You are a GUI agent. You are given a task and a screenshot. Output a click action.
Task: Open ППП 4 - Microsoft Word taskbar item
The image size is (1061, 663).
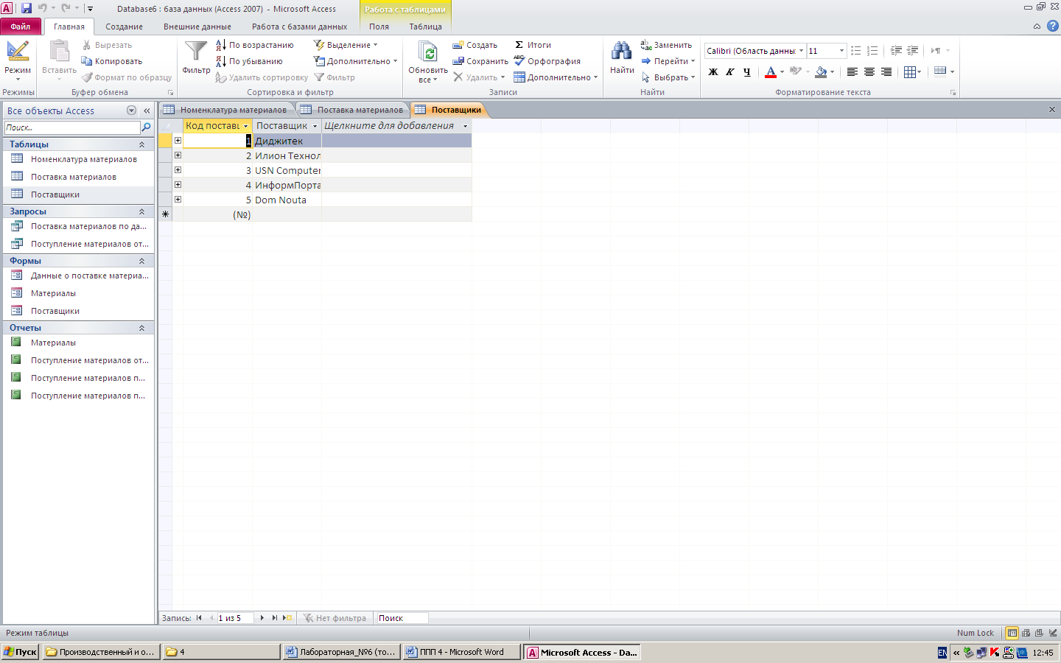(462, 652)
